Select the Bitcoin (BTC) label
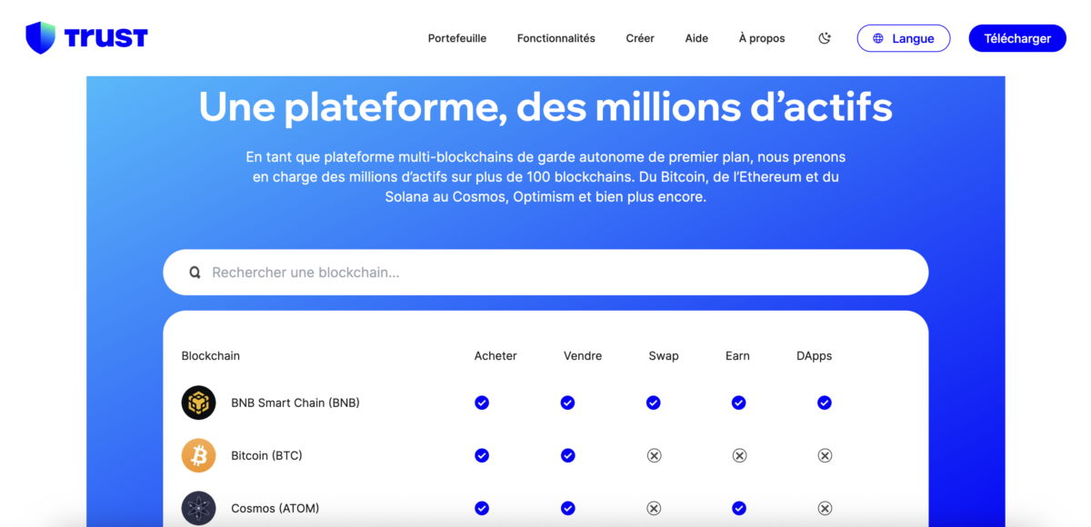 pos(266,455)
